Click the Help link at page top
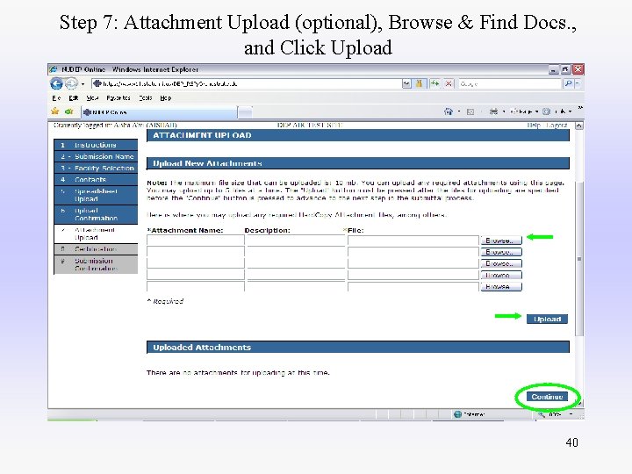Image resolution: width=632 pixels, height=474 pixels. [534, 126]
